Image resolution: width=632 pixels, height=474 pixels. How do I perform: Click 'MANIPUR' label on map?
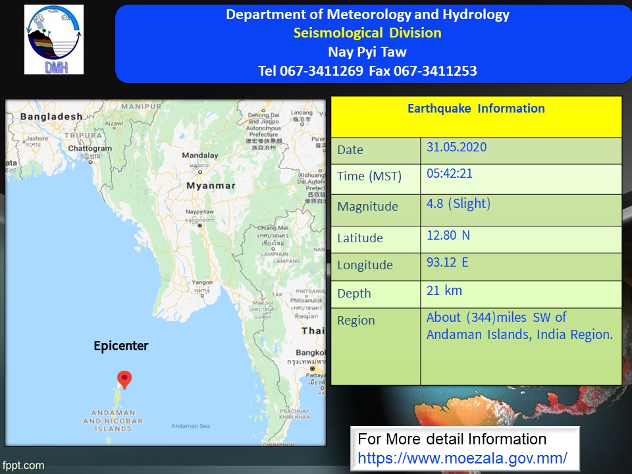click(x=142, y=107)
